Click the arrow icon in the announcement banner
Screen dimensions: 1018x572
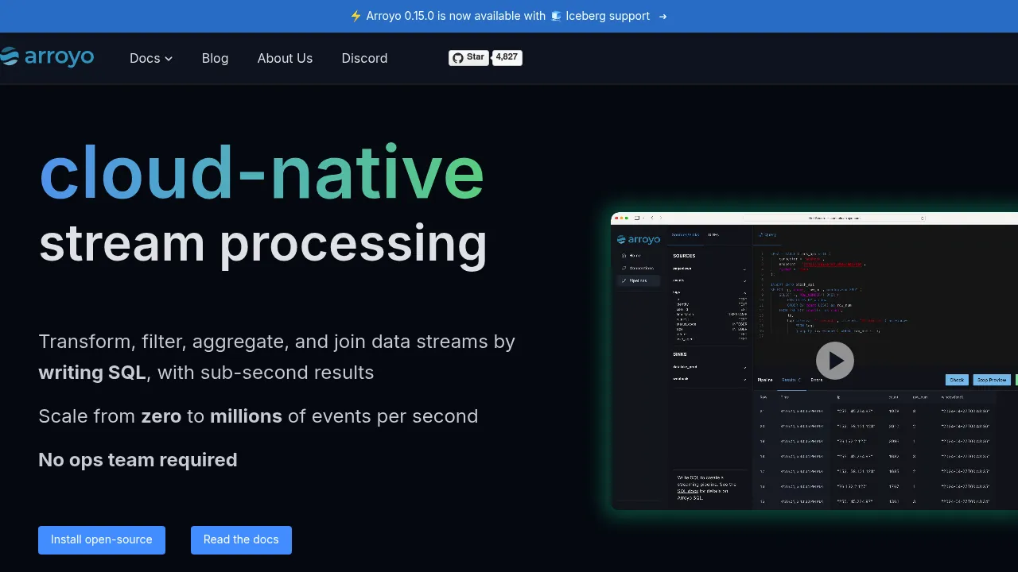(x=663, y=16)
